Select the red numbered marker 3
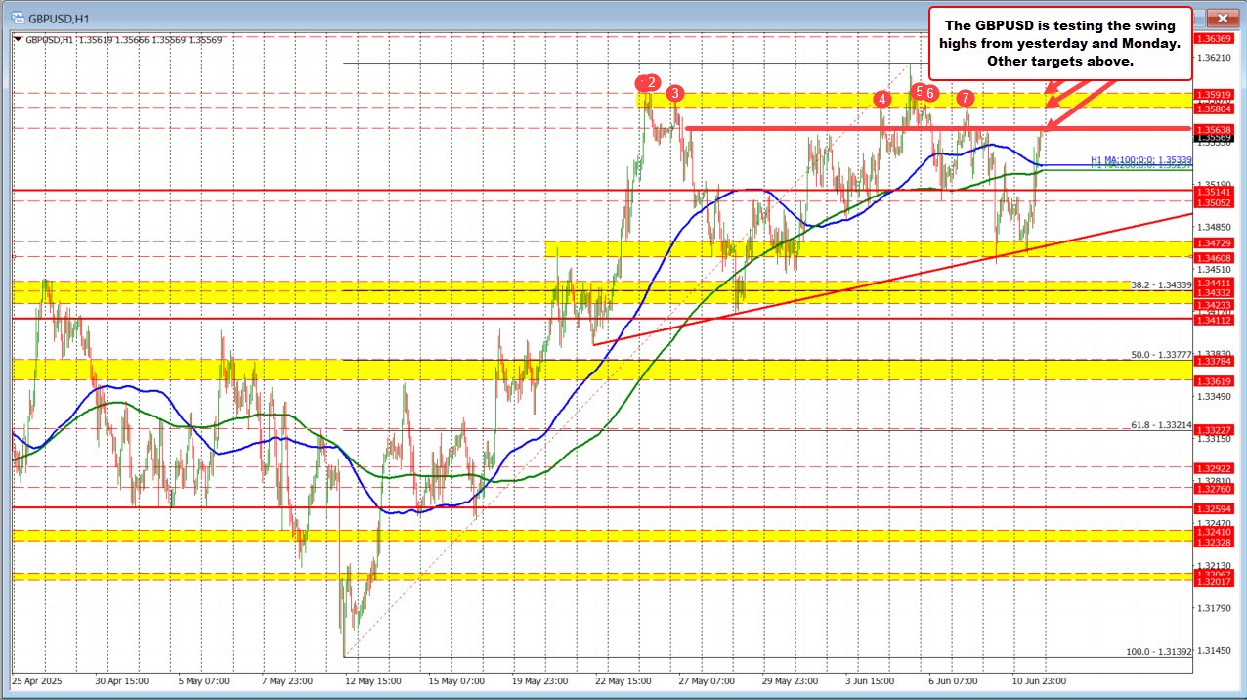This screenshot has width=1247, height=700. click(x=675, y=94)
